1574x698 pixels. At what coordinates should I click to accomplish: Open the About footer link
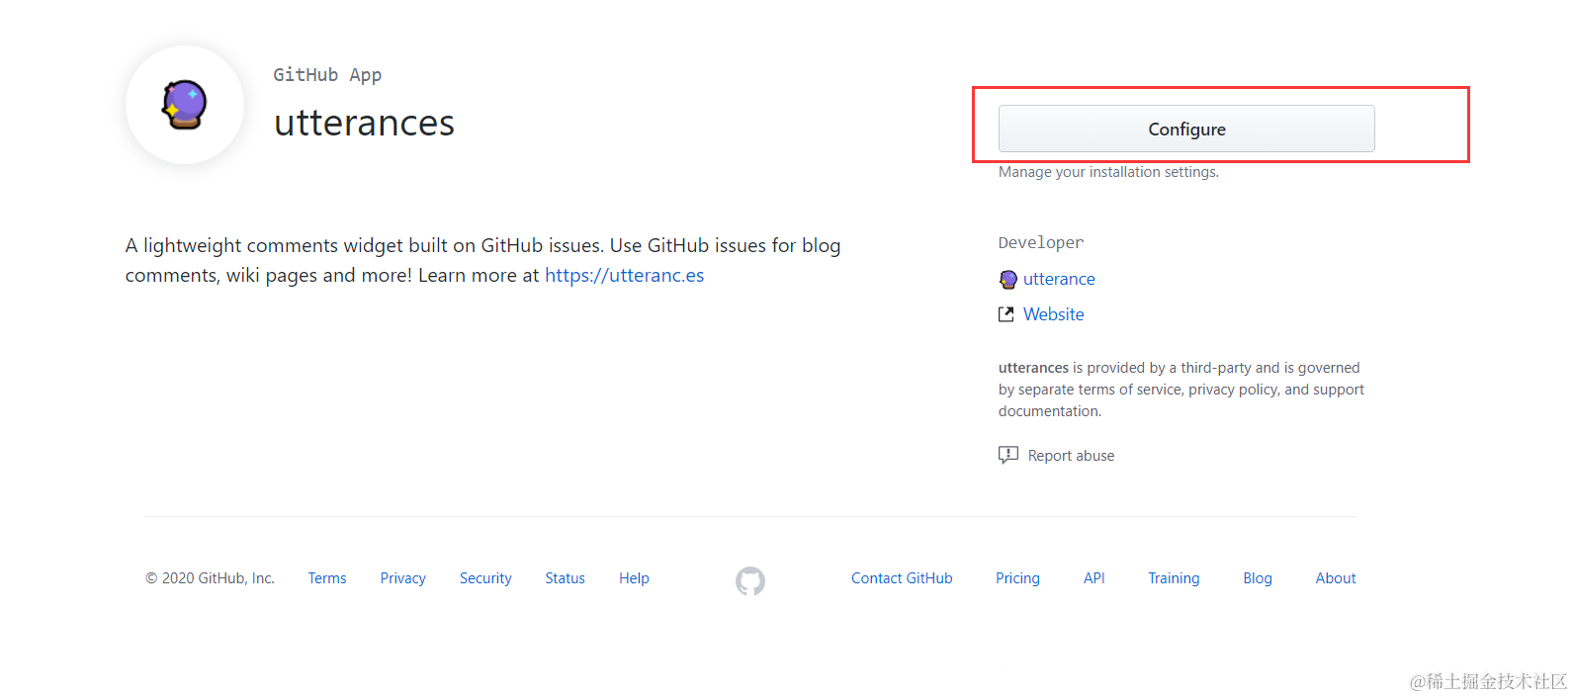pyautogui.click(x=1336, y=578)
